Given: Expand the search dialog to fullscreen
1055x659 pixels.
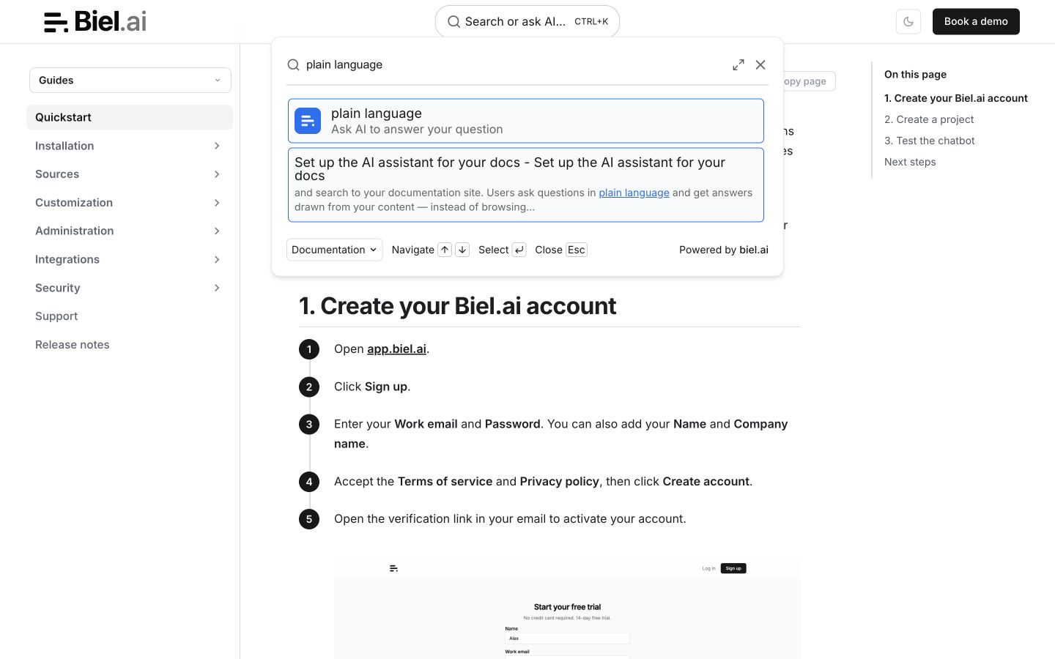Looking at the screenshot, I should 738,64.
